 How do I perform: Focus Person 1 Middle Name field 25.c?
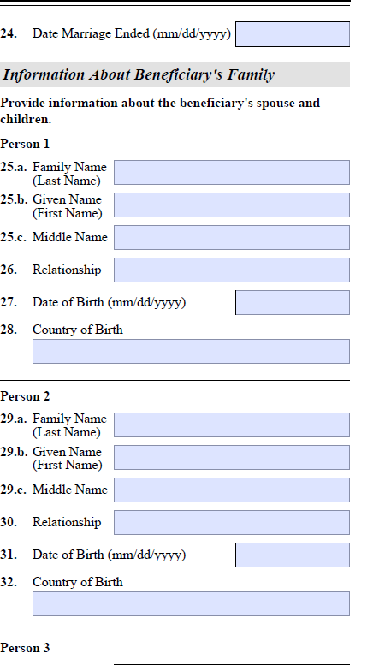click(232, 238)
